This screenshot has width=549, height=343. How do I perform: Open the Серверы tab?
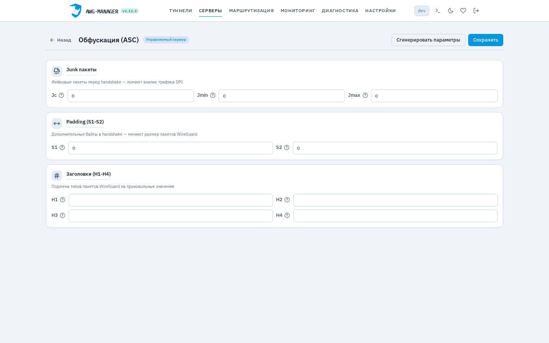(x=210, y=11)
